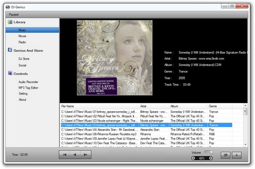255x169 pixels.
Task: Decrease volume with left arrow
Action: (x=193, y=158)
